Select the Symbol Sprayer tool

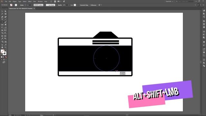pyautogui.click(x=2, y=42)
